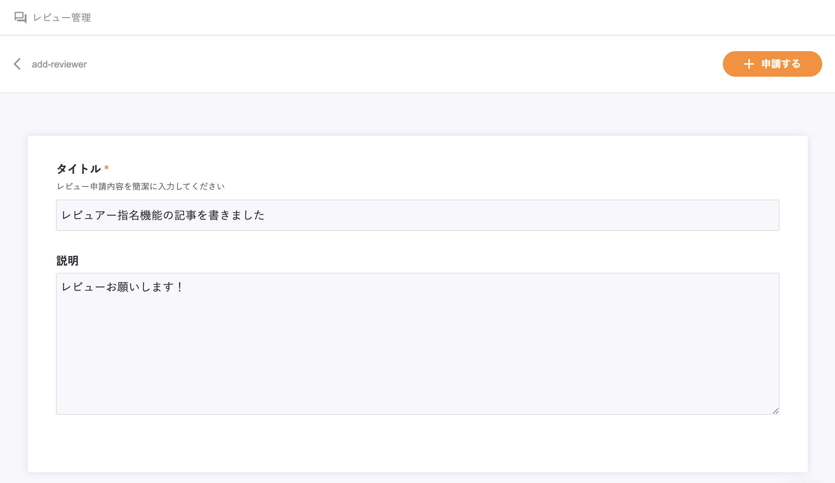Viewport: 835px width, 483px height.
Task: Click the 申請する button label text
Action: coord(781,64)
